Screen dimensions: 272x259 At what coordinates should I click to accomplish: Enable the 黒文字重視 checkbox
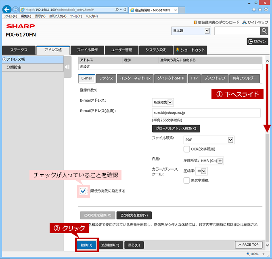187,180
